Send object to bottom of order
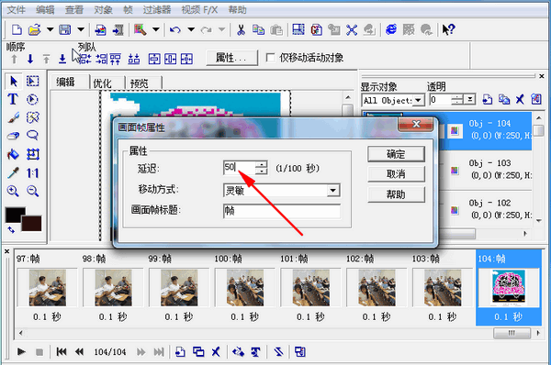Screen dimensions: 551x365 click(62, 59)
